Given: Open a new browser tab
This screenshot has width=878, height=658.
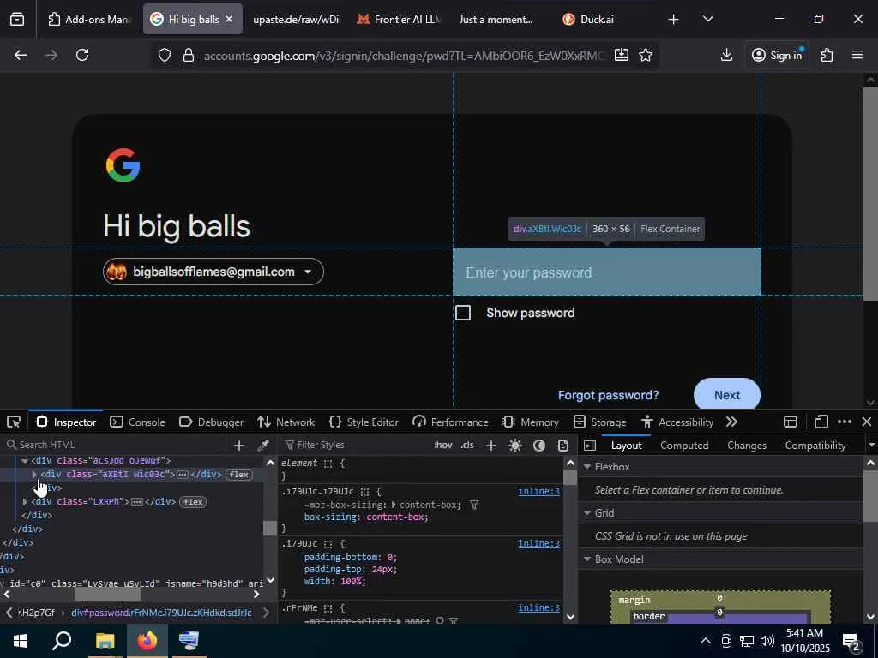Looking at the screenshot, I should click(674, 20).
